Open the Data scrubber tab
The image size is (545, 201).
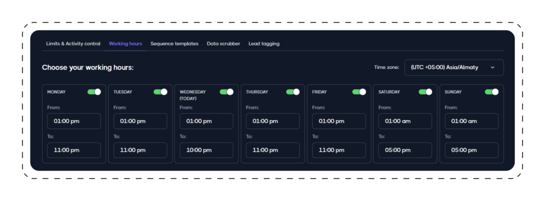pyautogui.click(x=224, y=44)
